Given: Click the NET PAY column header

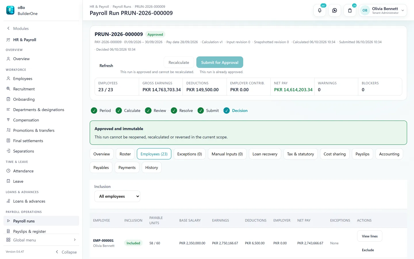Looking at the screenshot, I should 304,220.
